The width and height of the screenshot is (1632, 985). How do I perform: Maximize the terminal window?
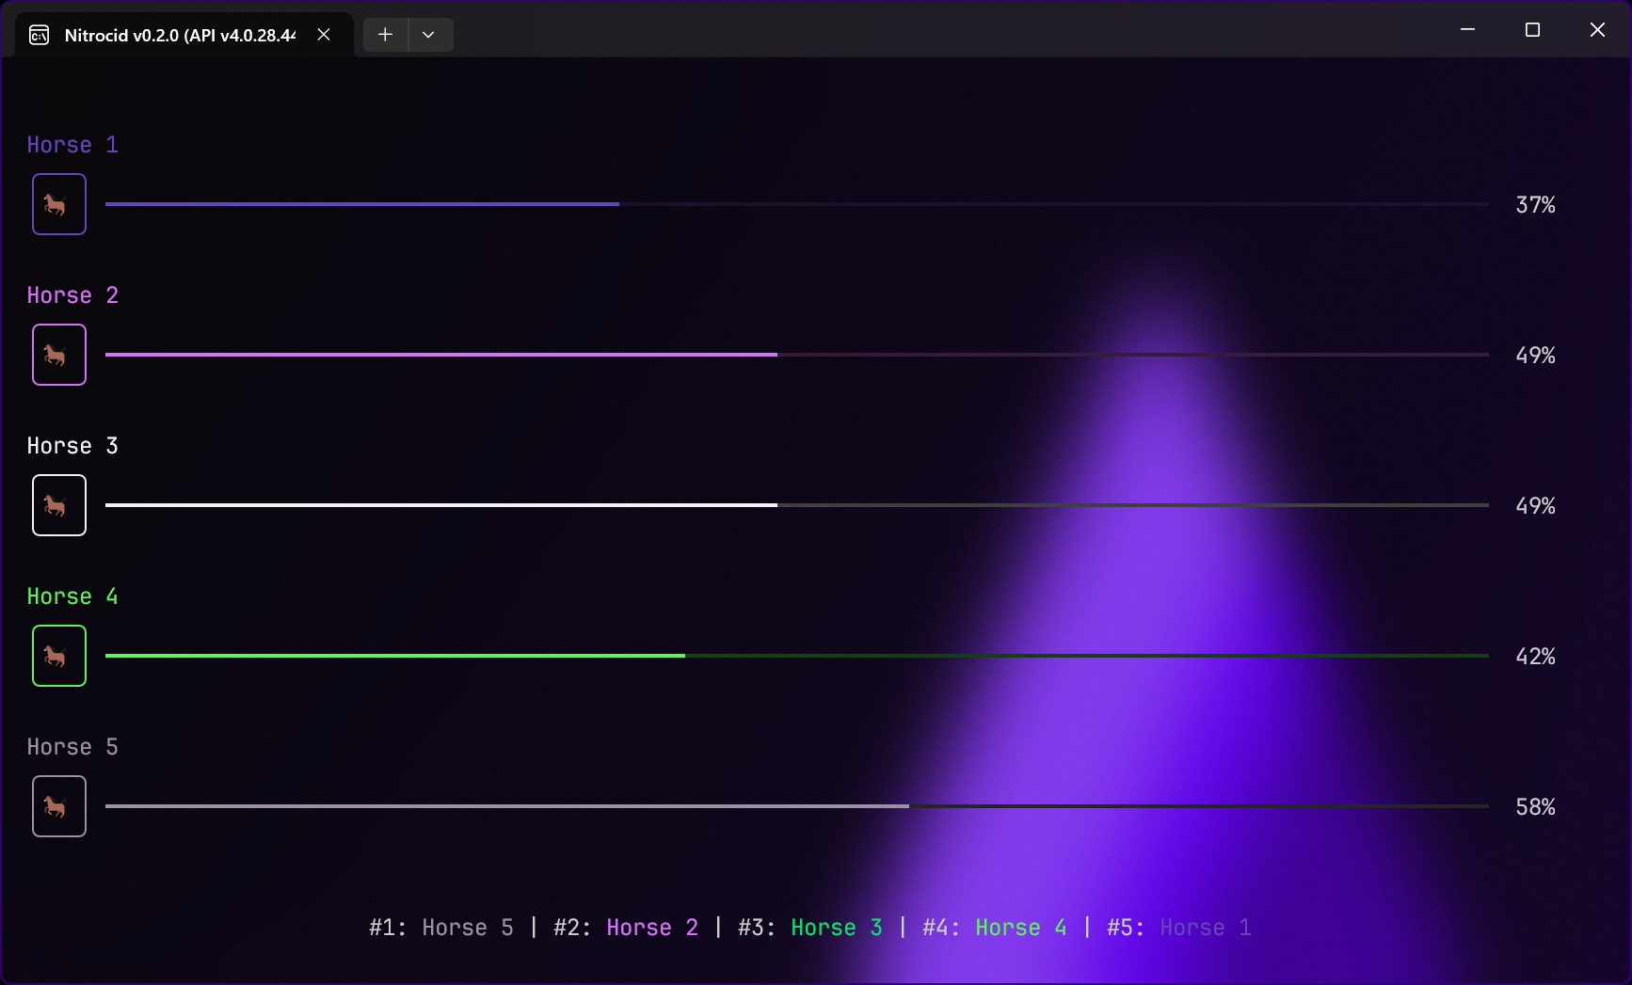click(1532, 30)
